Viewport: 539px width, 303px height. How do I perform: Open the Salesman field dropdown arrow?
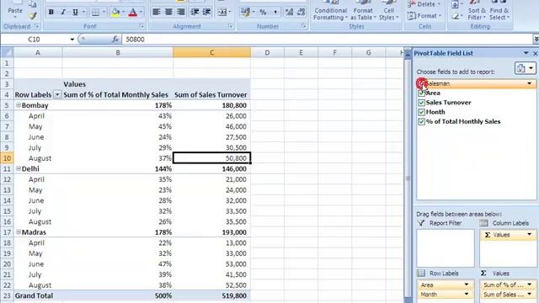click(x=530, y=83)
